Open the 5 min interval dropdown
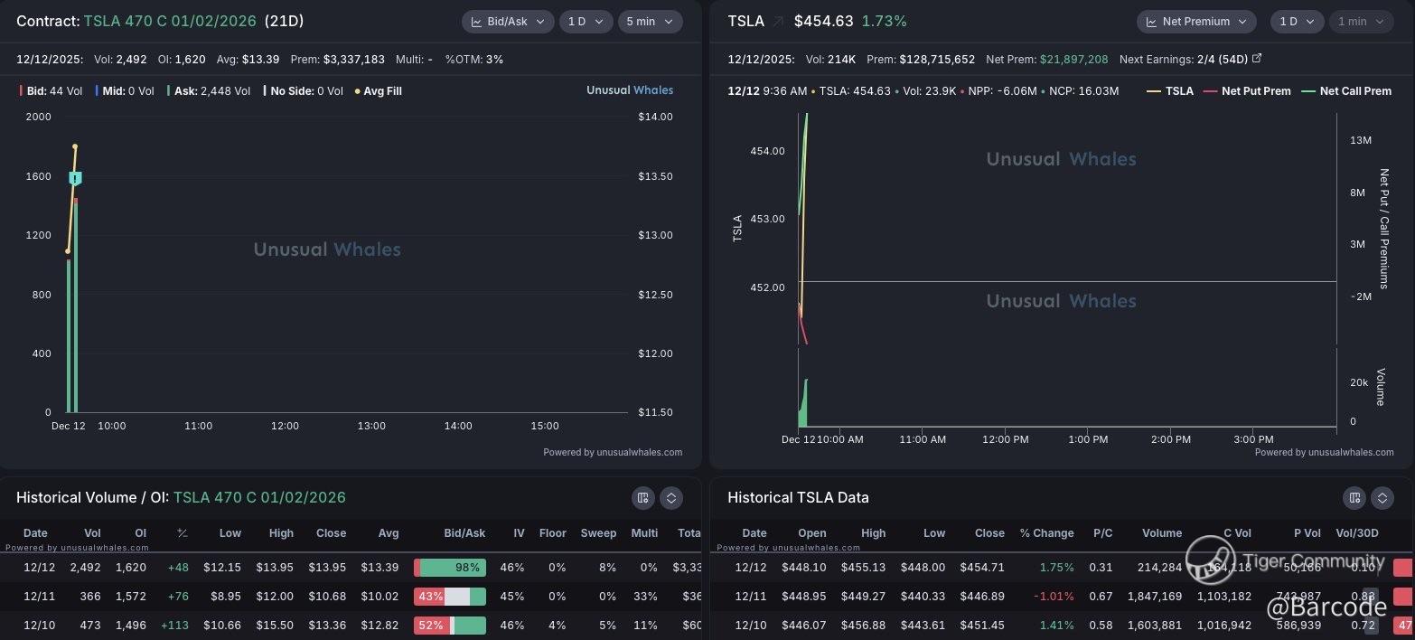The width and height of the screenshot is (1415, 640). [x=650, y=21]
